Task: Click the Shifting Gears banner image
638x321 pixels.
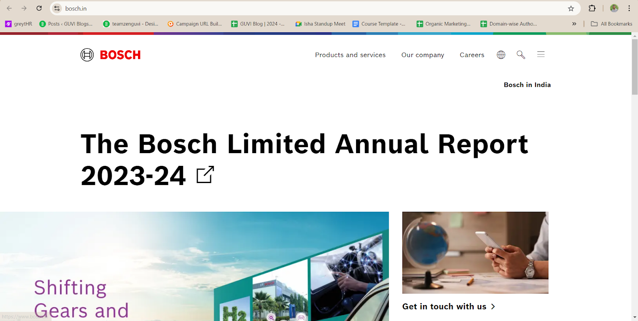Action: coord(194,266)
